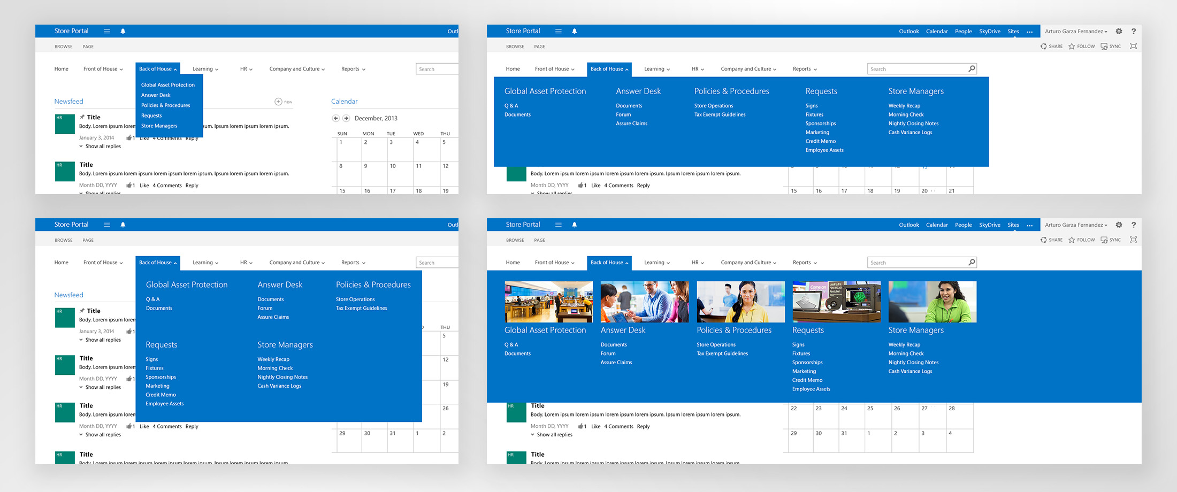Select Answer Desk in top-left dropdown list
The image size is (1177, 492).
[x=156, y=95]
